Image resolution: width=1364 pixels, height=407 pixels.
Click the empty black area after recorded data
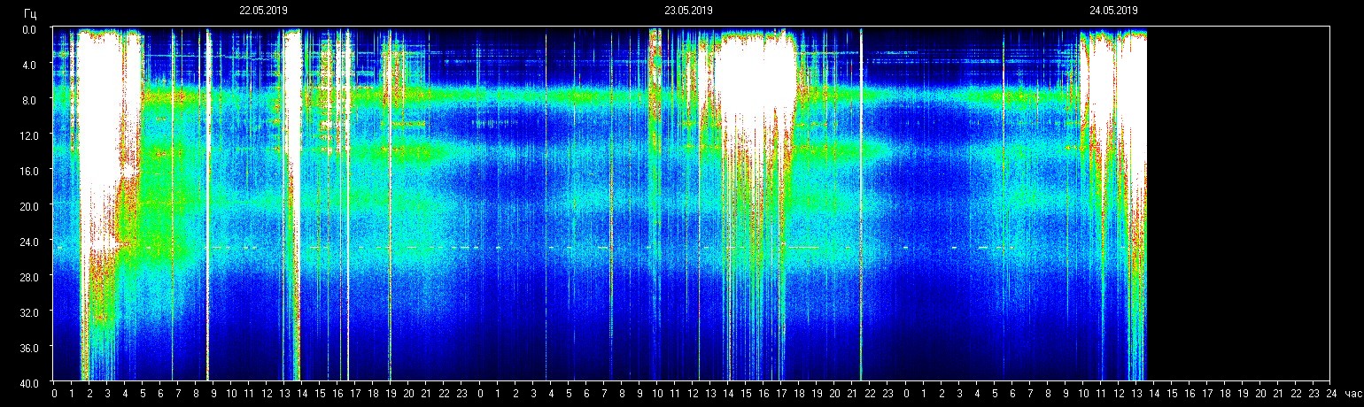tap(1240, 203)
